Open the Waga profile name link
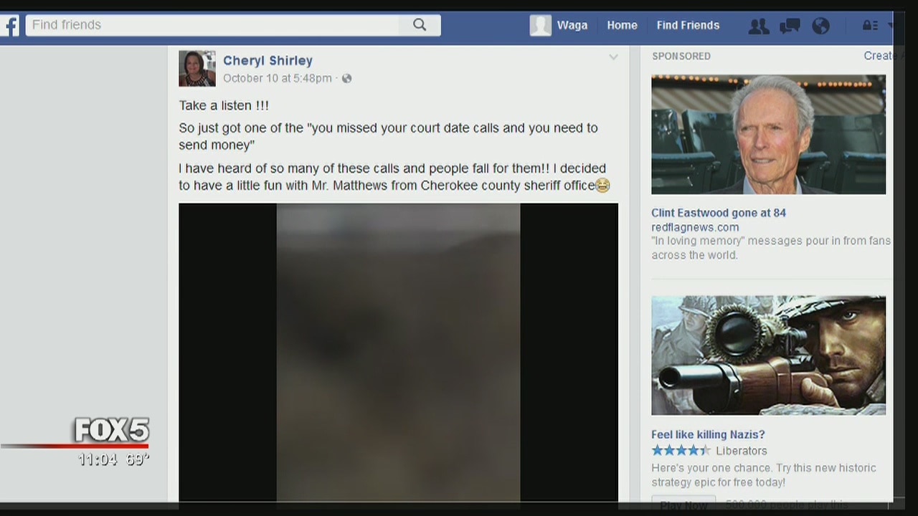The image size is (918, 516). (572, 25)
